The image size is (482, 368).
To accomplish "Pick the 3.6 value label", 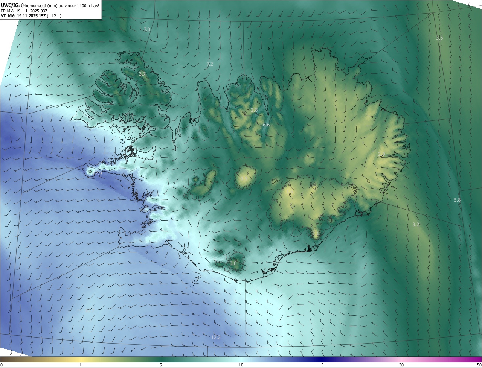I will (x=439, y=38).
